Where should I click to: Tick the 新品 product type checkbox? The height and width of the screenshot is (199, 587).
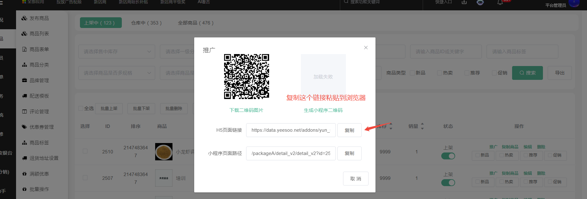[412, 73]
